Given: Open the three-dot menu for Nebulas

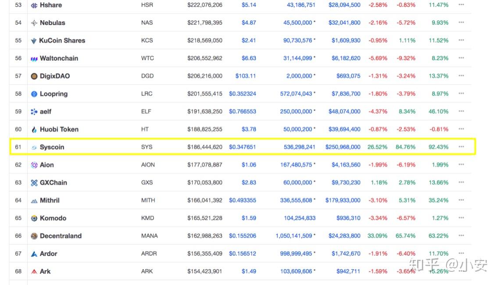Looking at the screenshot, I should click(x=461, y=22).
